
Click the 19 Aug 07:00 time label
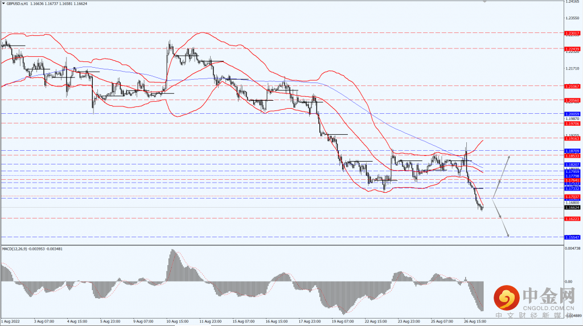click(343, 321)
